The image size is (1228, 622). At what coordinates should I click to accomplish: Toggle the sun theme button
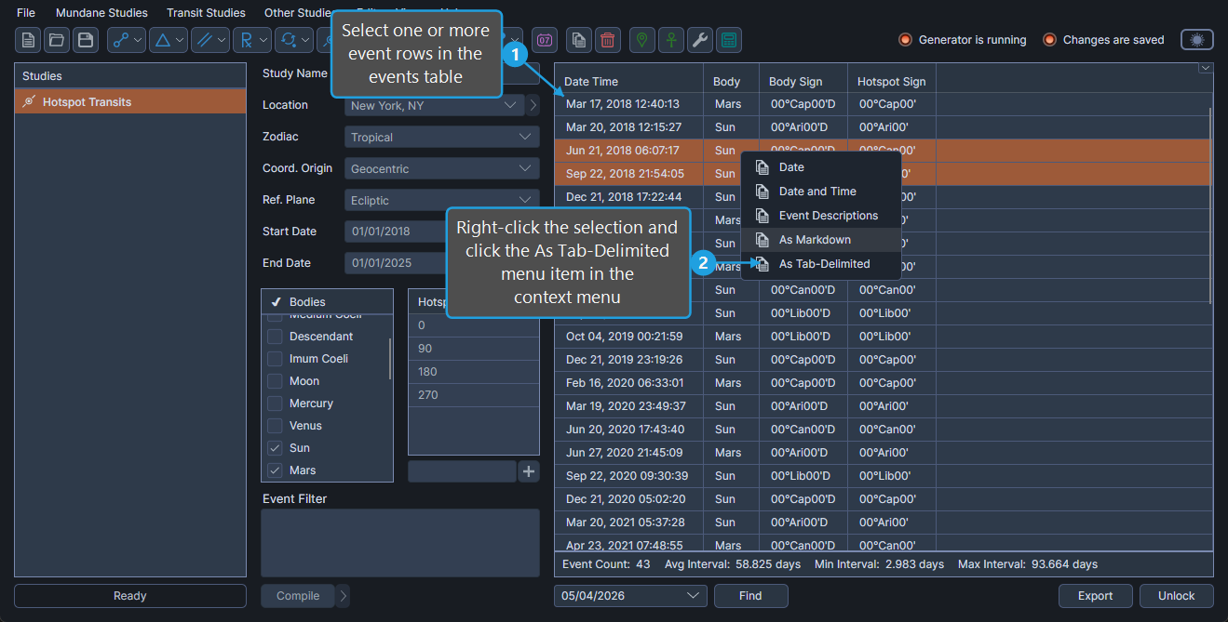(x=1197, y=40)
